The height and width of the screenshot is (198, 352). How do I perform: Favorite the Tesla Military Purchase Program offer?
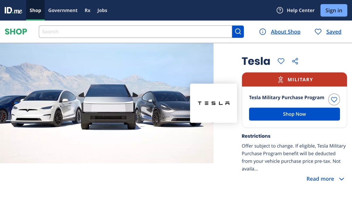click(x=334, y=100)
